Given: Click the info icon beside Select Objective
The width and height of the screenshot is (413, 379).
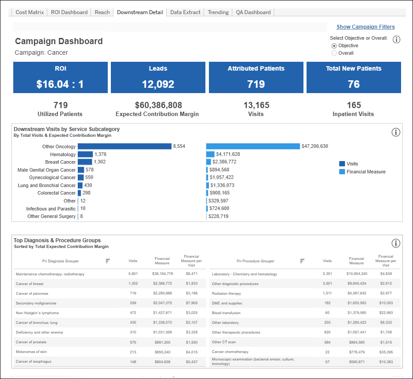Looking at the screenshot, I should point(396,40).
